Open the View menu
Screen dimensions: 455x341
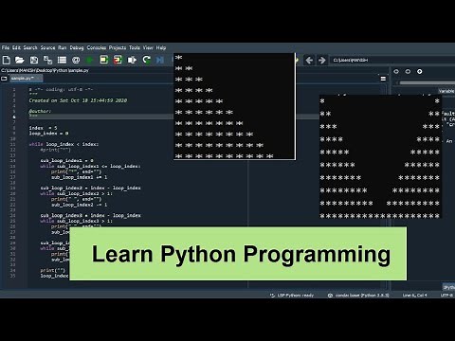(148, 47)
